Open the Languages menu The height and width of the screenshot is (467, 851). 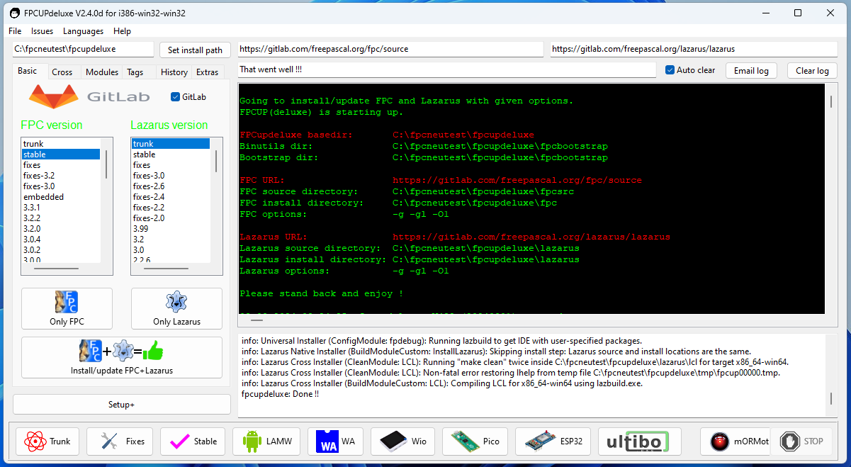click(83, 31)
